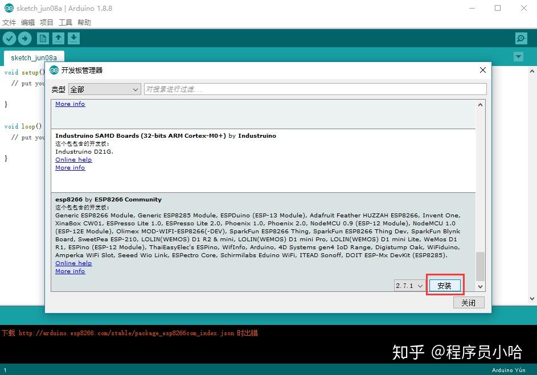Click the 安装 button for esp8266
The image size is (537, 375).
pos(445,285)
